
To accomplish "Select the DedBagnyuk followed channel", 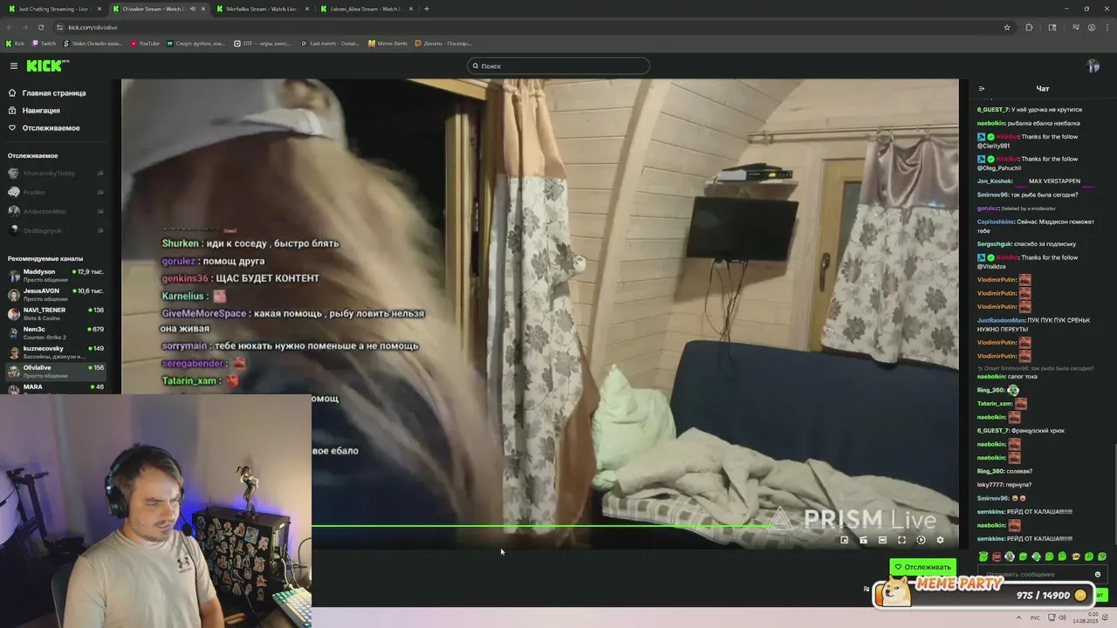I will pos(55,230).
